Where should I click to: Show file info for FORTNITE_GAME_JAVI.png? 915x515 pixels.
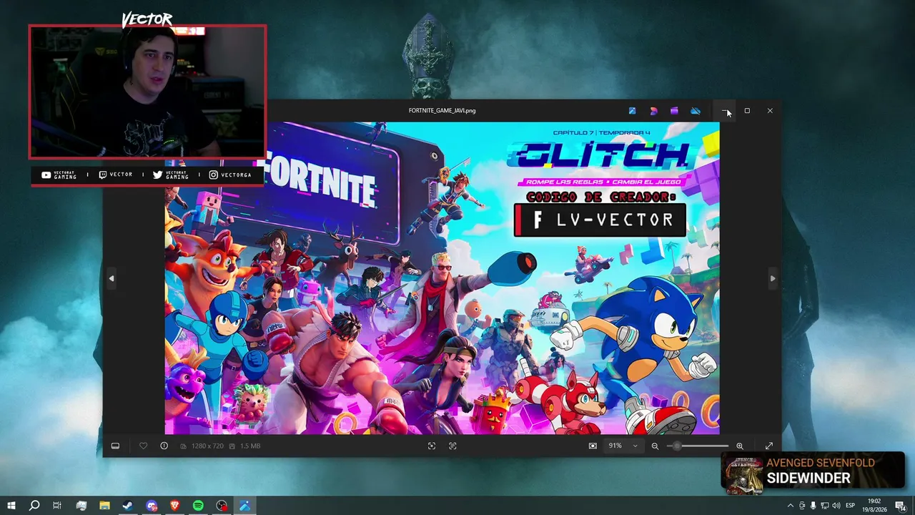pyautogui.click(x=164, y=446)
